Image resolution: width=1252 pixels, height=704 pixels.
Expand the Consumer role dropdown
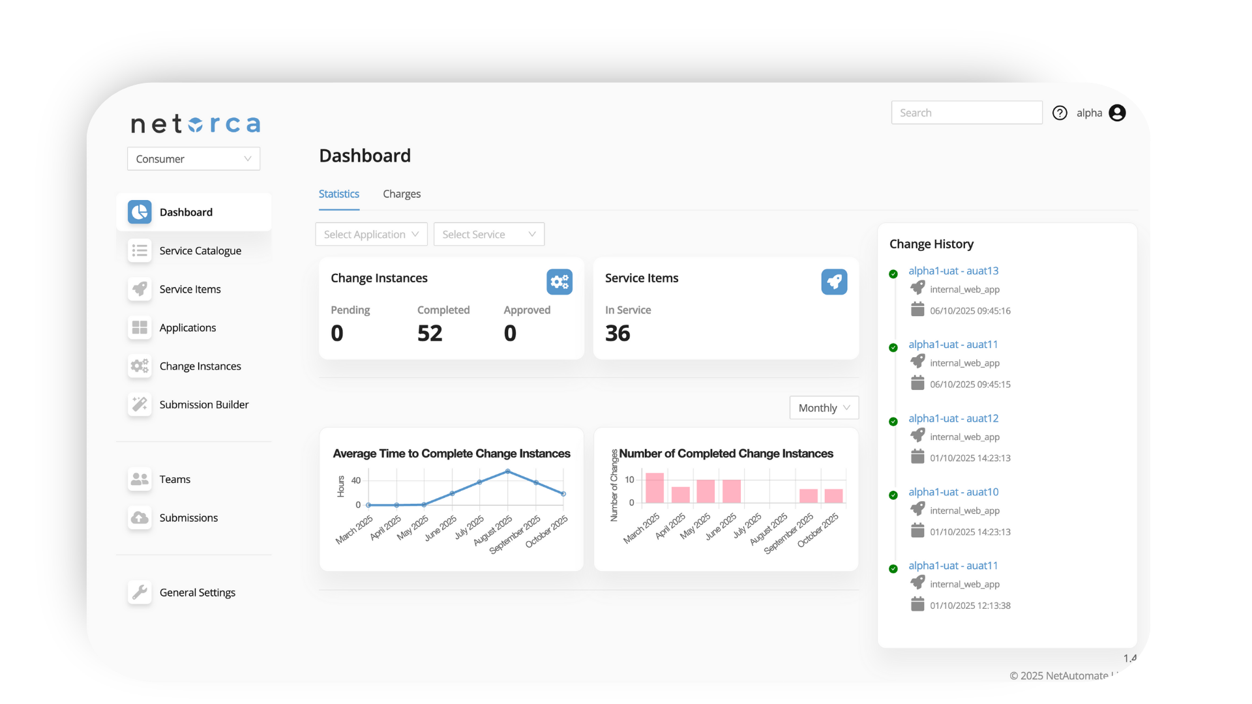pyautogui.click(x=193, y=159)
